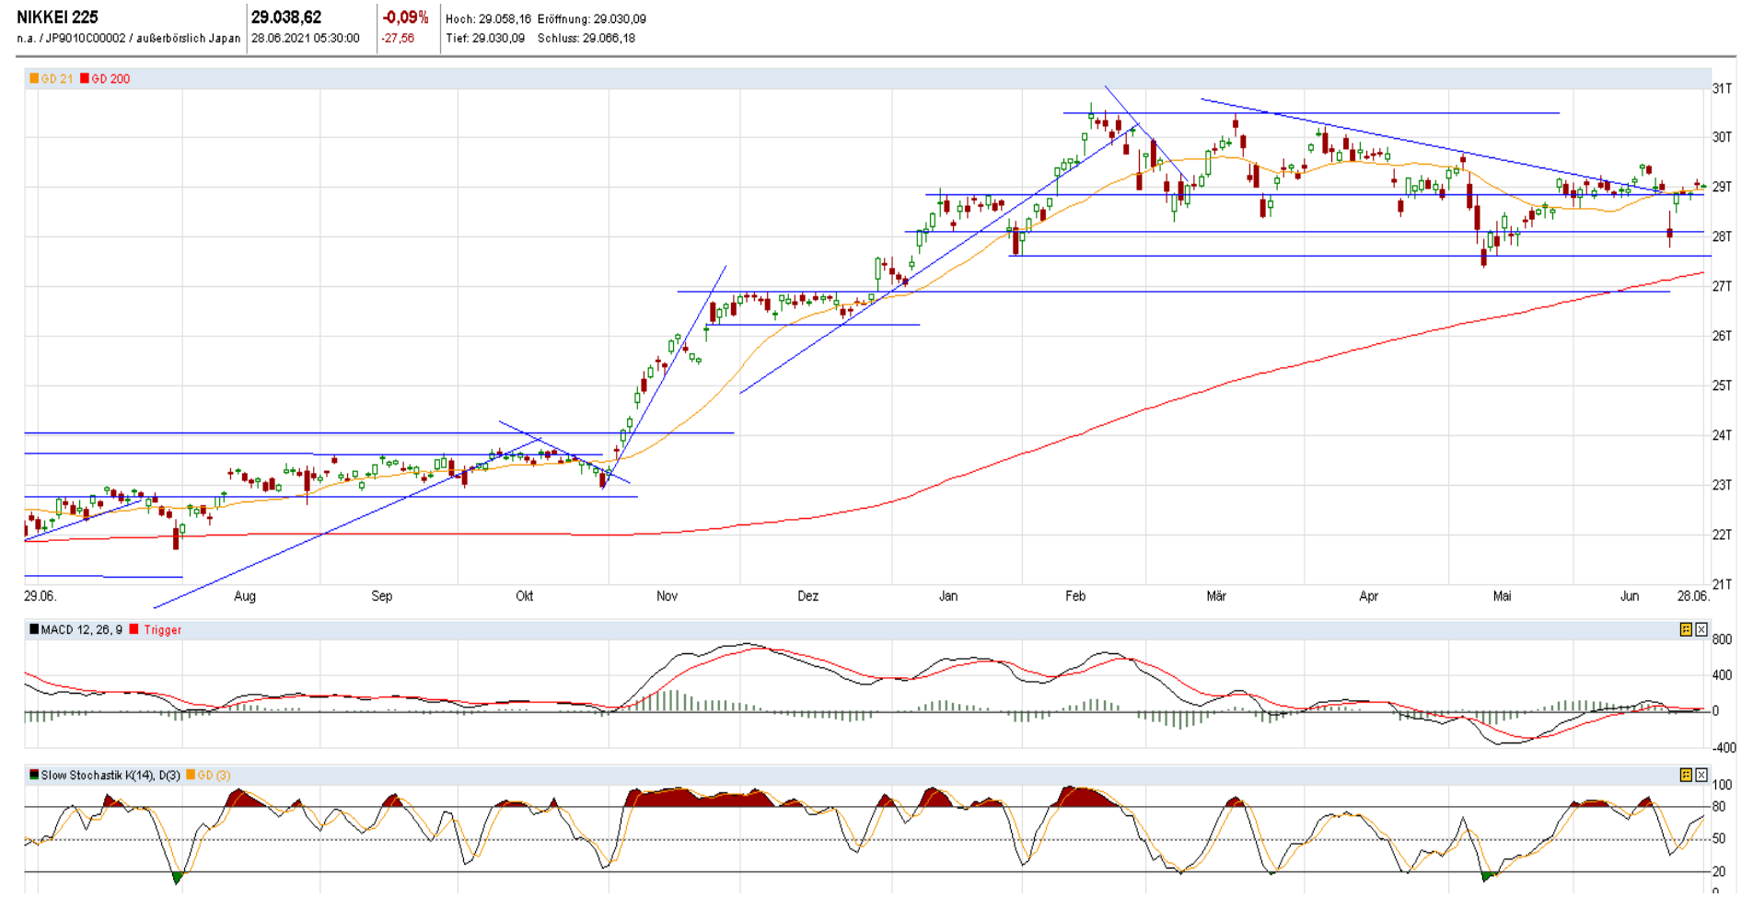Click the Aug month label
Screen dimensions: 1753x909
click(245, 596)
